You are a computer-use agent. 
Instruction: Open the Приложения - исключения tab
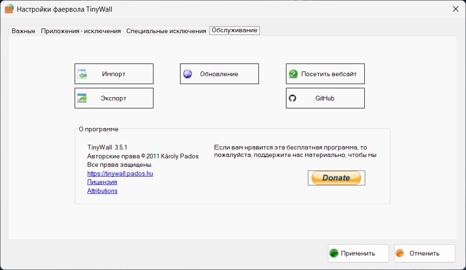pos(81,31)
